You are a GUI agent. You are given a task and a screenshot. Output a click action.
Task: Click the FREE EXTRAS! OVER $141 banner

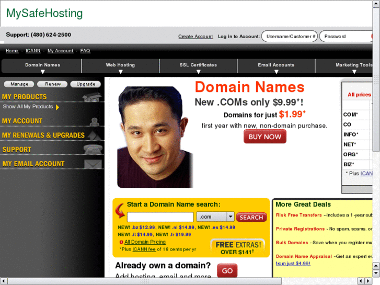coord(237,247)
